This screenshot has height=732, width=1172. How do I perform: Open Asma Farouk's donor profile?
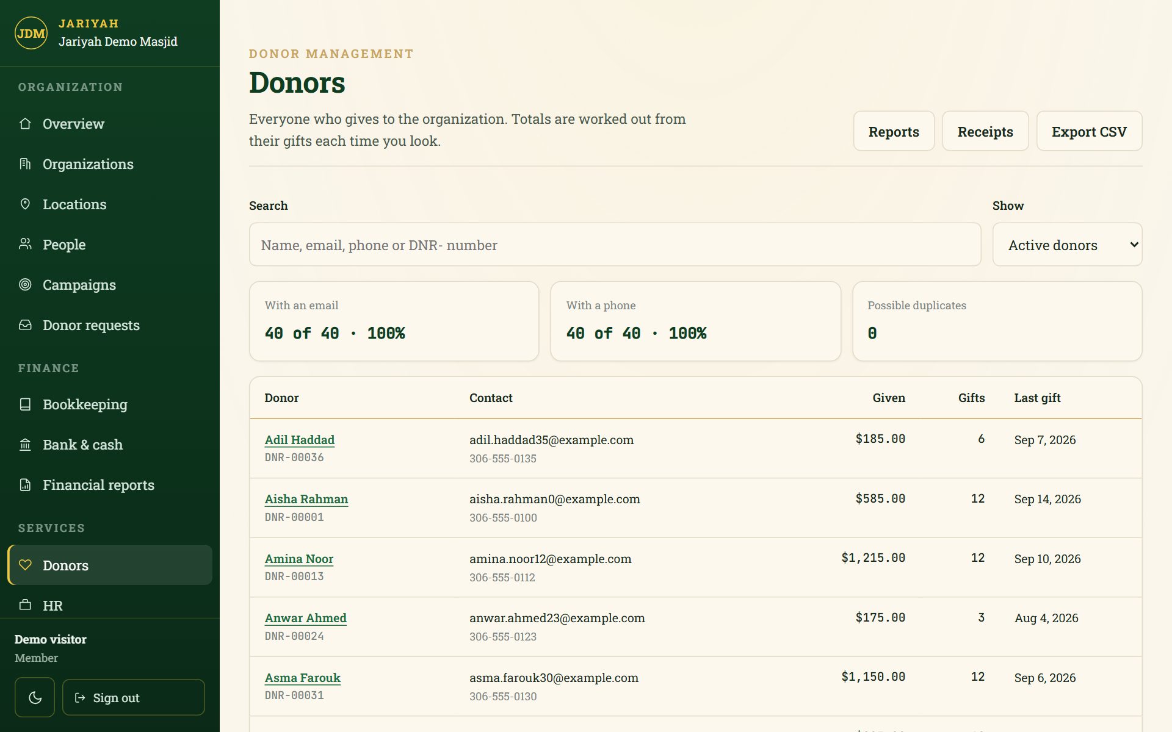coord(303,678)
